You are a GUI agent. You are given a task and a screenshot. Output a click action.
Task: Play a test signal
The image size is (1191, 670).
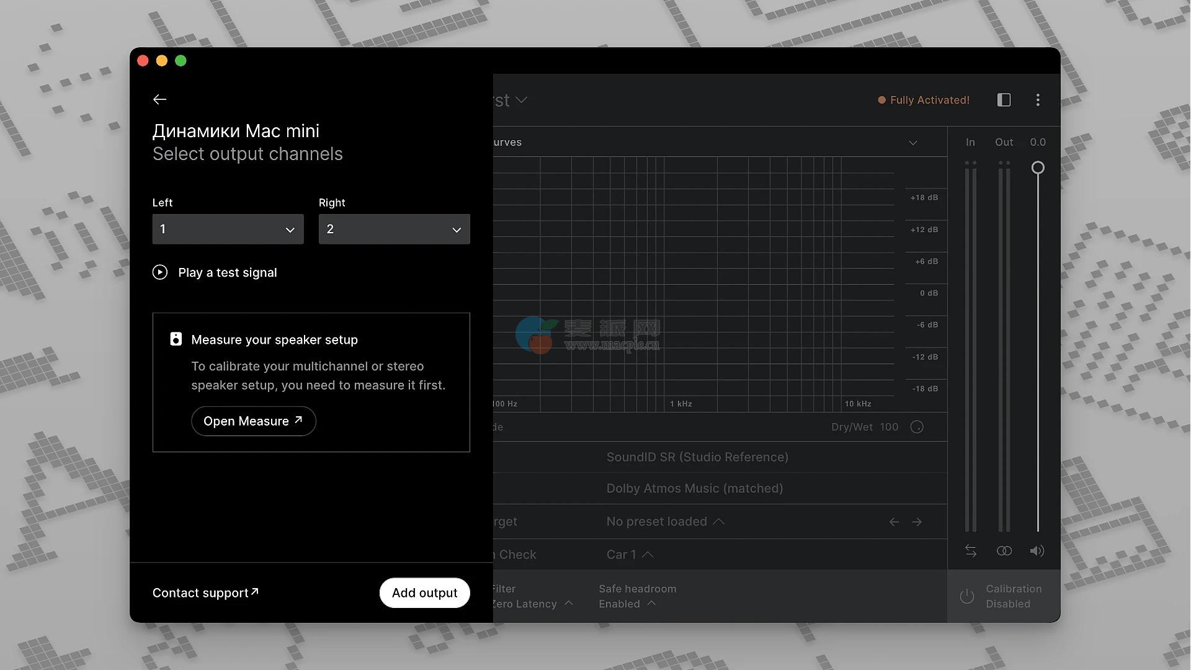tap(215, 272)
